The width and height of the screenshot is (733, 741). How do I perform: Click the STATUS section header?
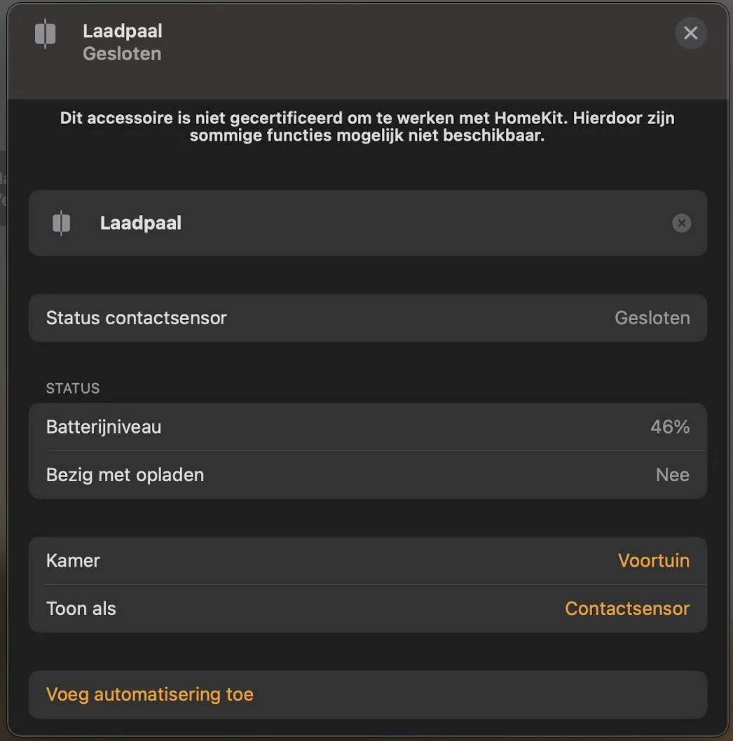[x=72, y=388]
